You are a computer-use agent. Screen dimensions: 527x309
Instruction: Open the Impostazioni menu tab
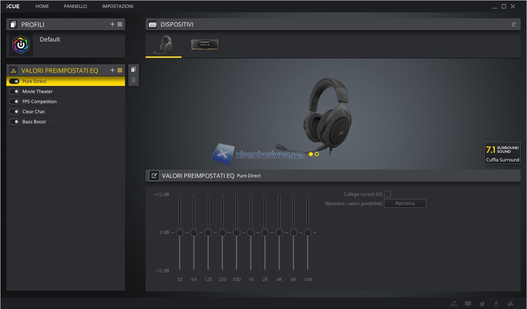[x=118, y=6]
